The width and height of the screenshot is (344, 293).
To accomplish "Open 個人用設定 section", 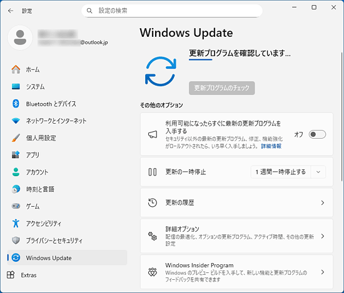I will (x=68, y=138).
